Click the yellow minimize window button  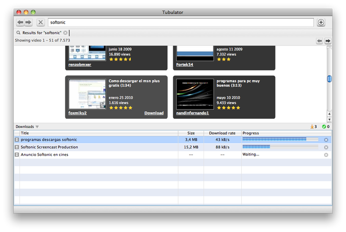click(x=26, y=12)
